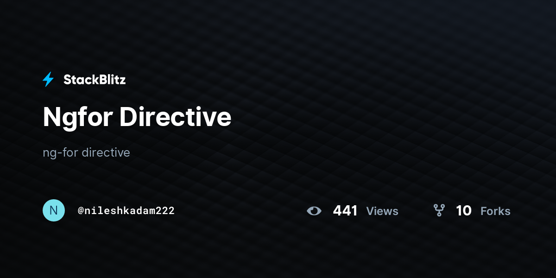
Task: Click the word Directive in the heading
Action: [176, 117]
